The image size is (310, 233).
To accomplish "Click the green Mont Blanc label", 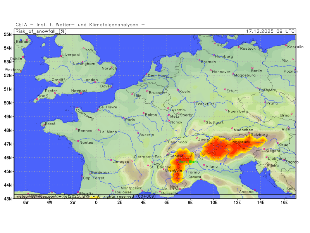I will pyautogui.click(x=189, y=162).
